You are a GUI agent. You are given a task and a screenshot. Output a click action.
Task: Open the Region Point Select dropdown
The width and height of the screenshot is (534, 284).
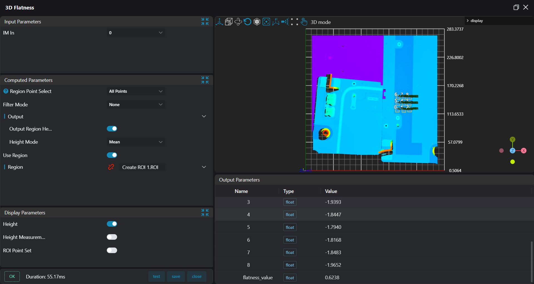pos(136,91)
